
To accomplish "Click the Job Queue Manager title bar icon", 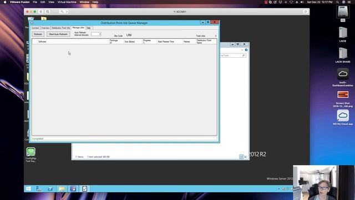I will click(32, 23).
